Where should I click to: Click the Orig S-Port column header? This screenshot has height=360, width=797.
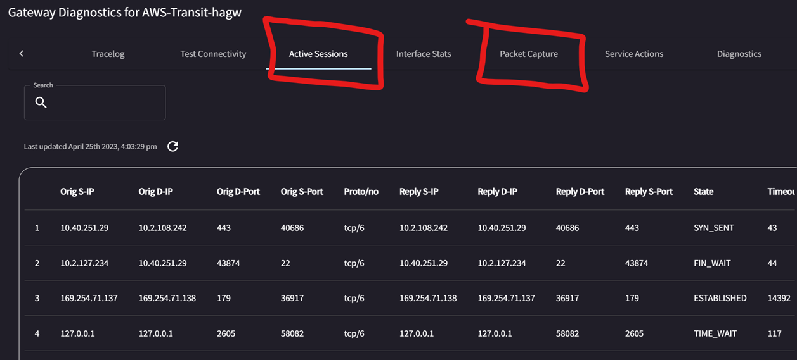click(302, 191)
